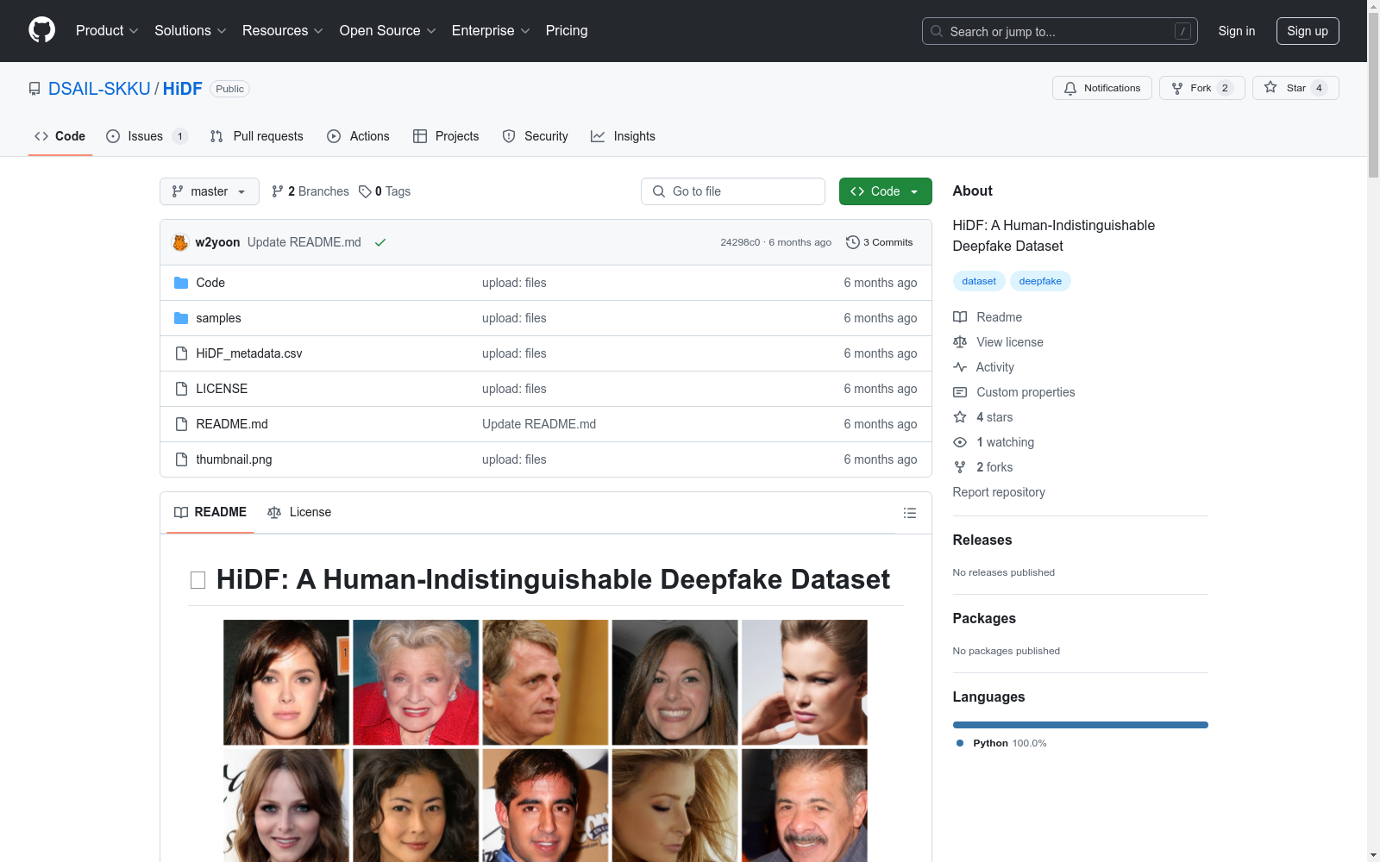This screenshot has height=862, width=1380.
Task: Click the GitHub logo icon
Action: tap(41, 30)
